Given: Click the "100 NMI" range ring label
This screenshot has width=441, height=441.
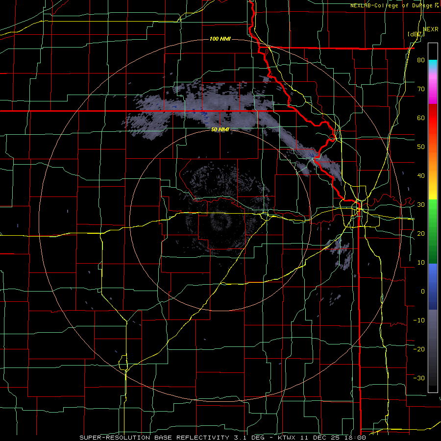Looking at the screenshot, I should pos(220,39).
